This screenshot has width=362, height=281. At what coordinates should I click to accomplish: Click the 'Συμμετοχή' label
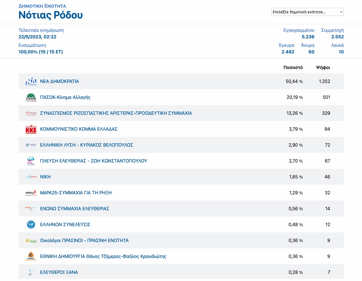click(x=332, y=30)
